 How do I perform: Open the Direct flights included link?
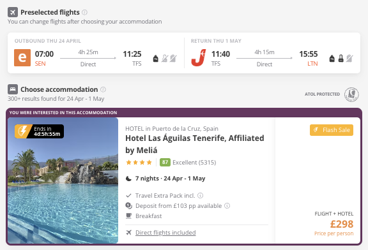(x=165, y=232)
